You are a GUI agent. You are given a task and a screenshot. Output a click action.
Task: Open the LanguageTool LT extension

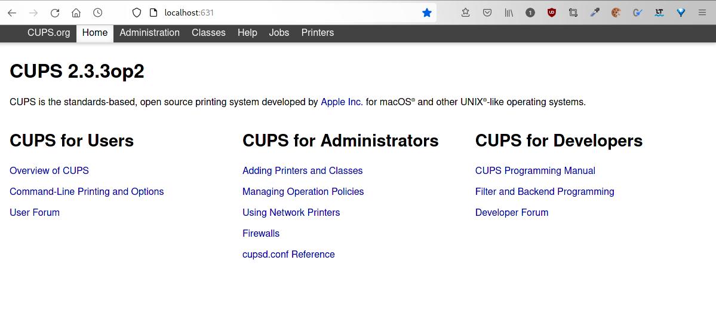pos(659,13)
